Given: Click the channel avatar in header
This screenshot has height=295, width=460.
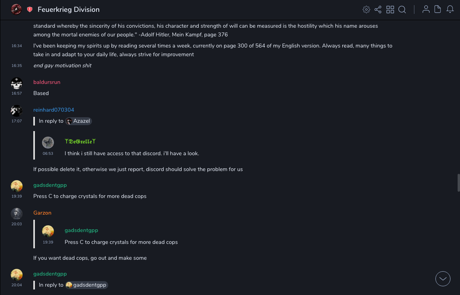Looking at the screenshot, I should coord(16,9).
